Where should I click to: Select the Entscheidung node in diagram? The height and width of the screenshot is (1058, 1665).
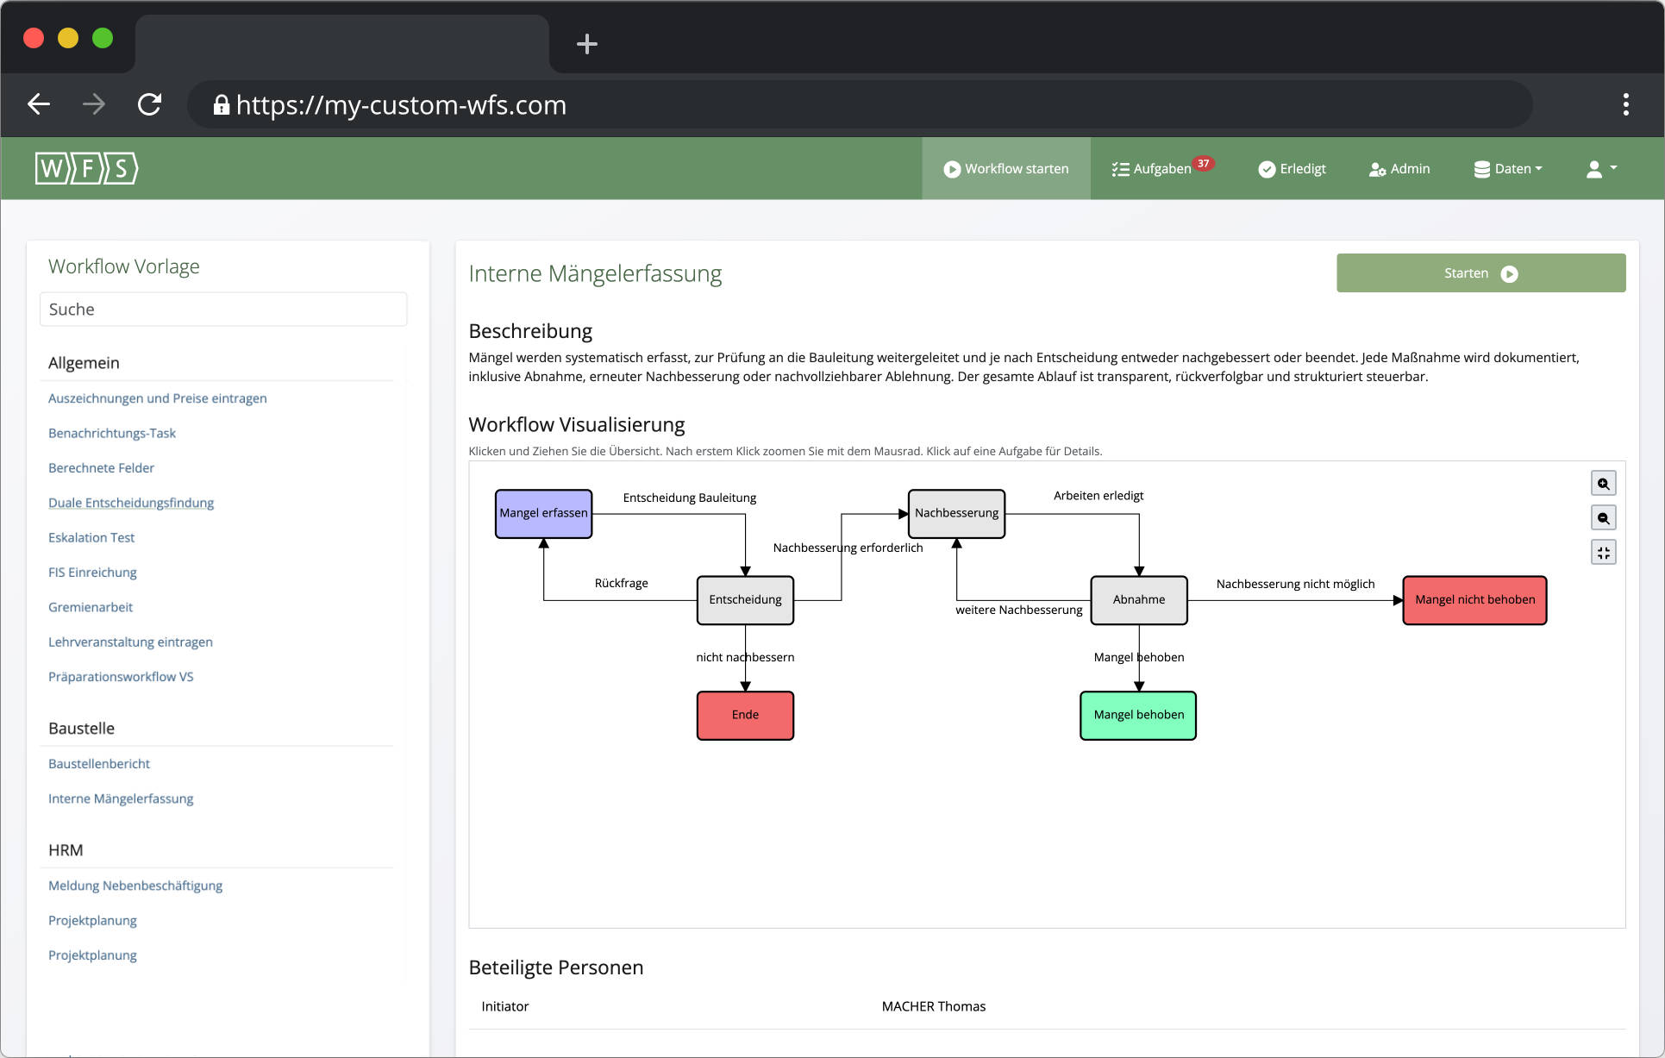pos(745,600)
